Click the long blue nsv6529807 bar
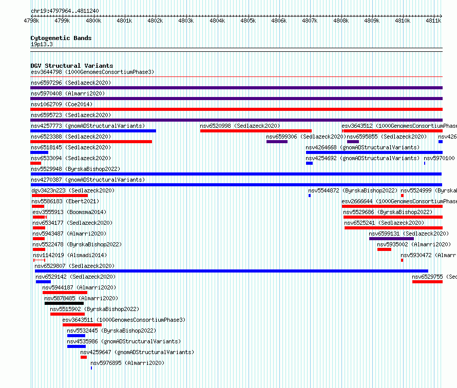 coord(232,271)
